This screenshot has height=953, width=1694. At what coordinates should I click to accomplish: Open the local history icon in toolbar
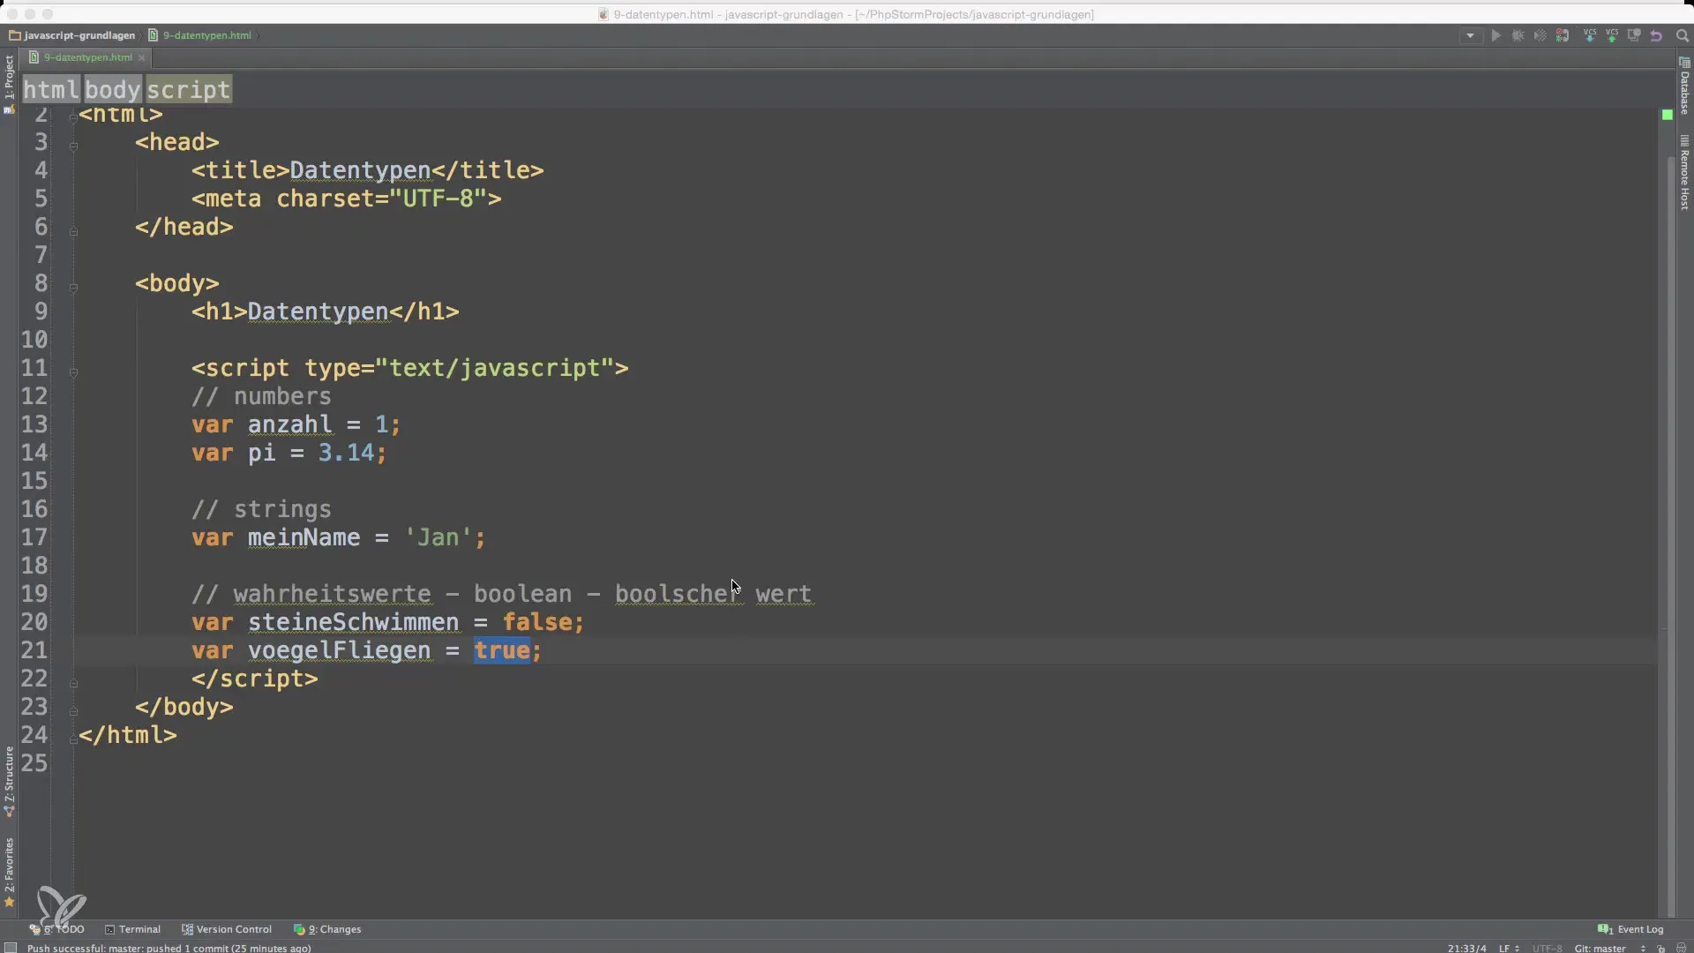(x=1634, y=36)
